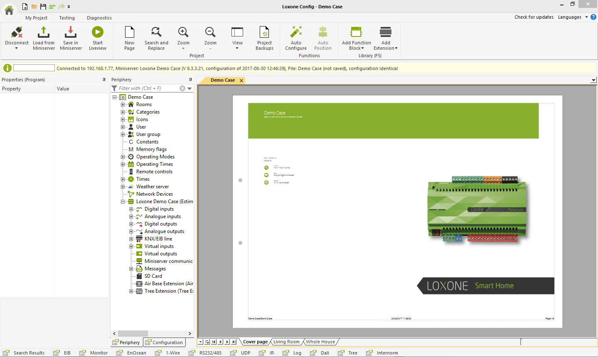Click the Zoom plus magnifier
The image size is (598, 357).
(x=183, y=32)
